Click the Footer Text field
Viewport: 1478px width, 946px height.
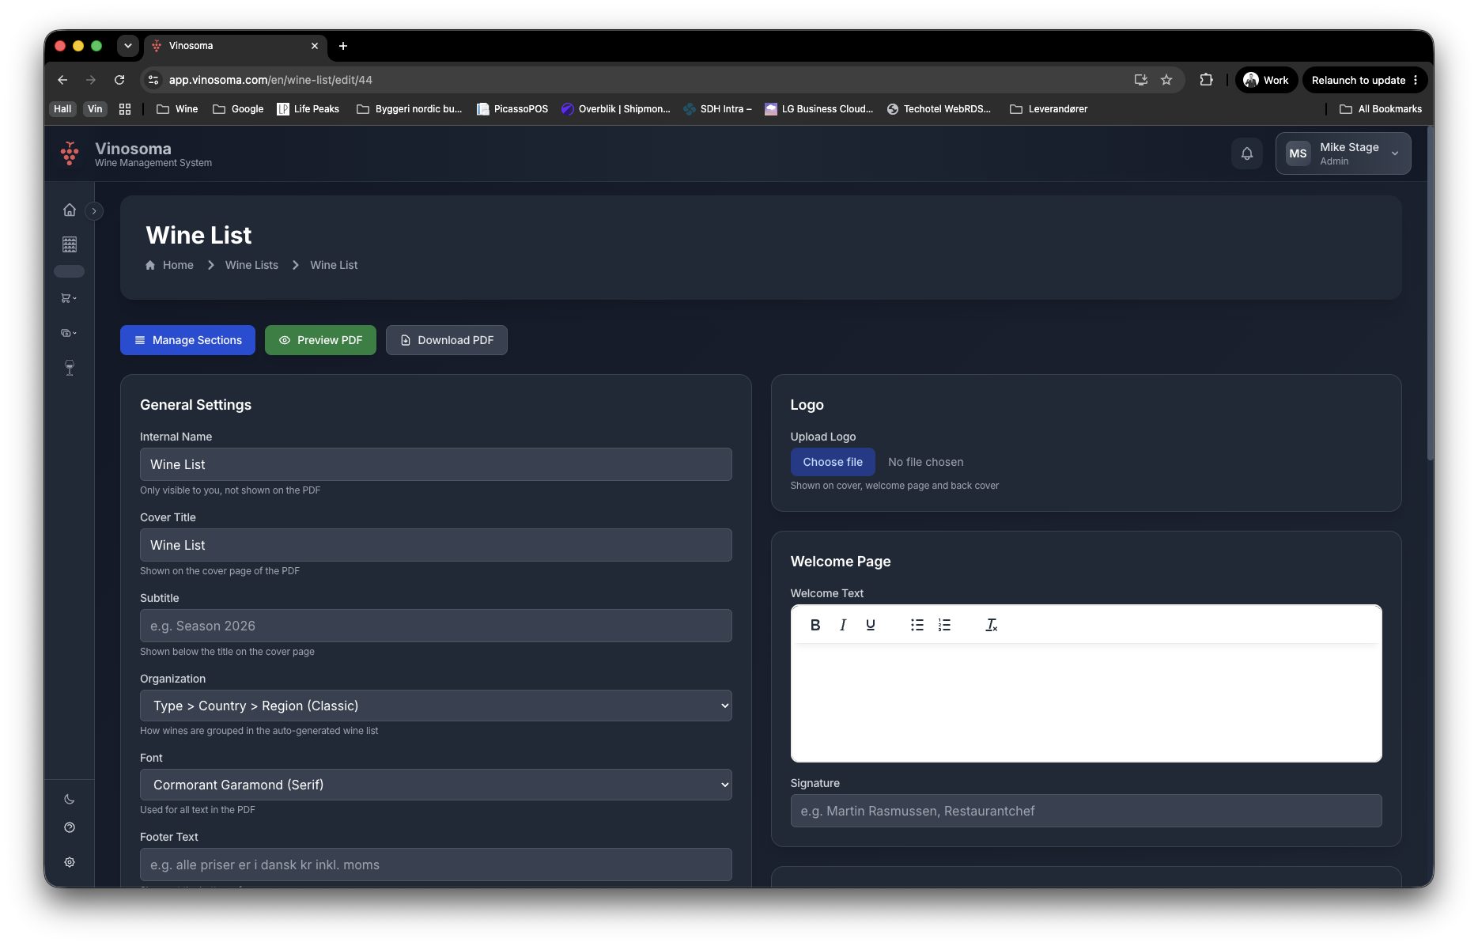click(436, 865)
